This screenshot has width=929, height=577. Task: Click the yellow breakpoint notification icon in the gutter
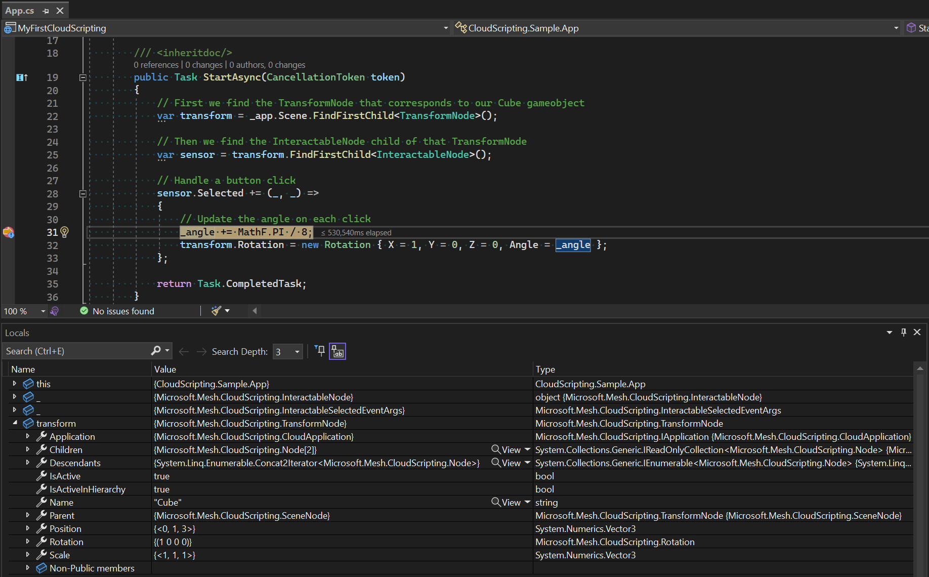tap(9, 232)
